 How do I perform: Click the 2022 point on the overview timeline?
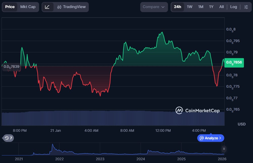pos(60,159)
